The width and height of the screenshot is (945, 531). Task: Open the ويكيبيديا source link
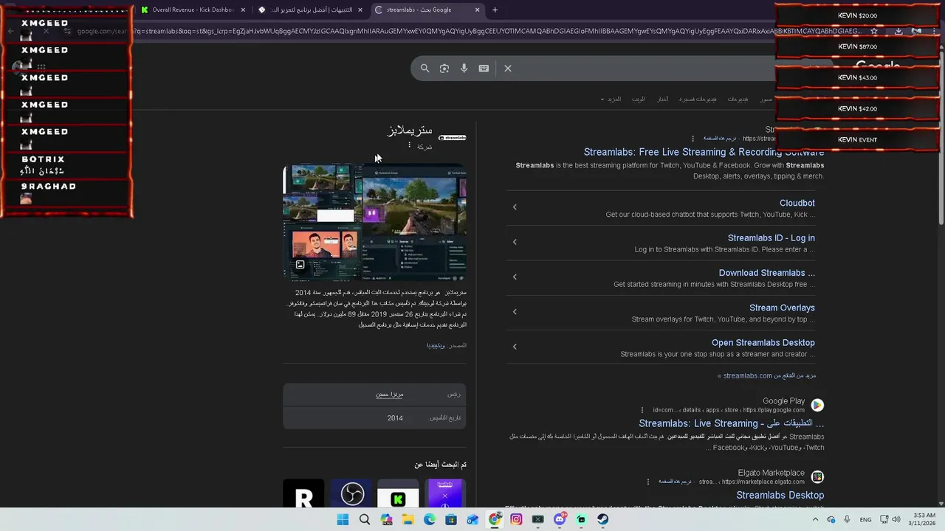436,345
